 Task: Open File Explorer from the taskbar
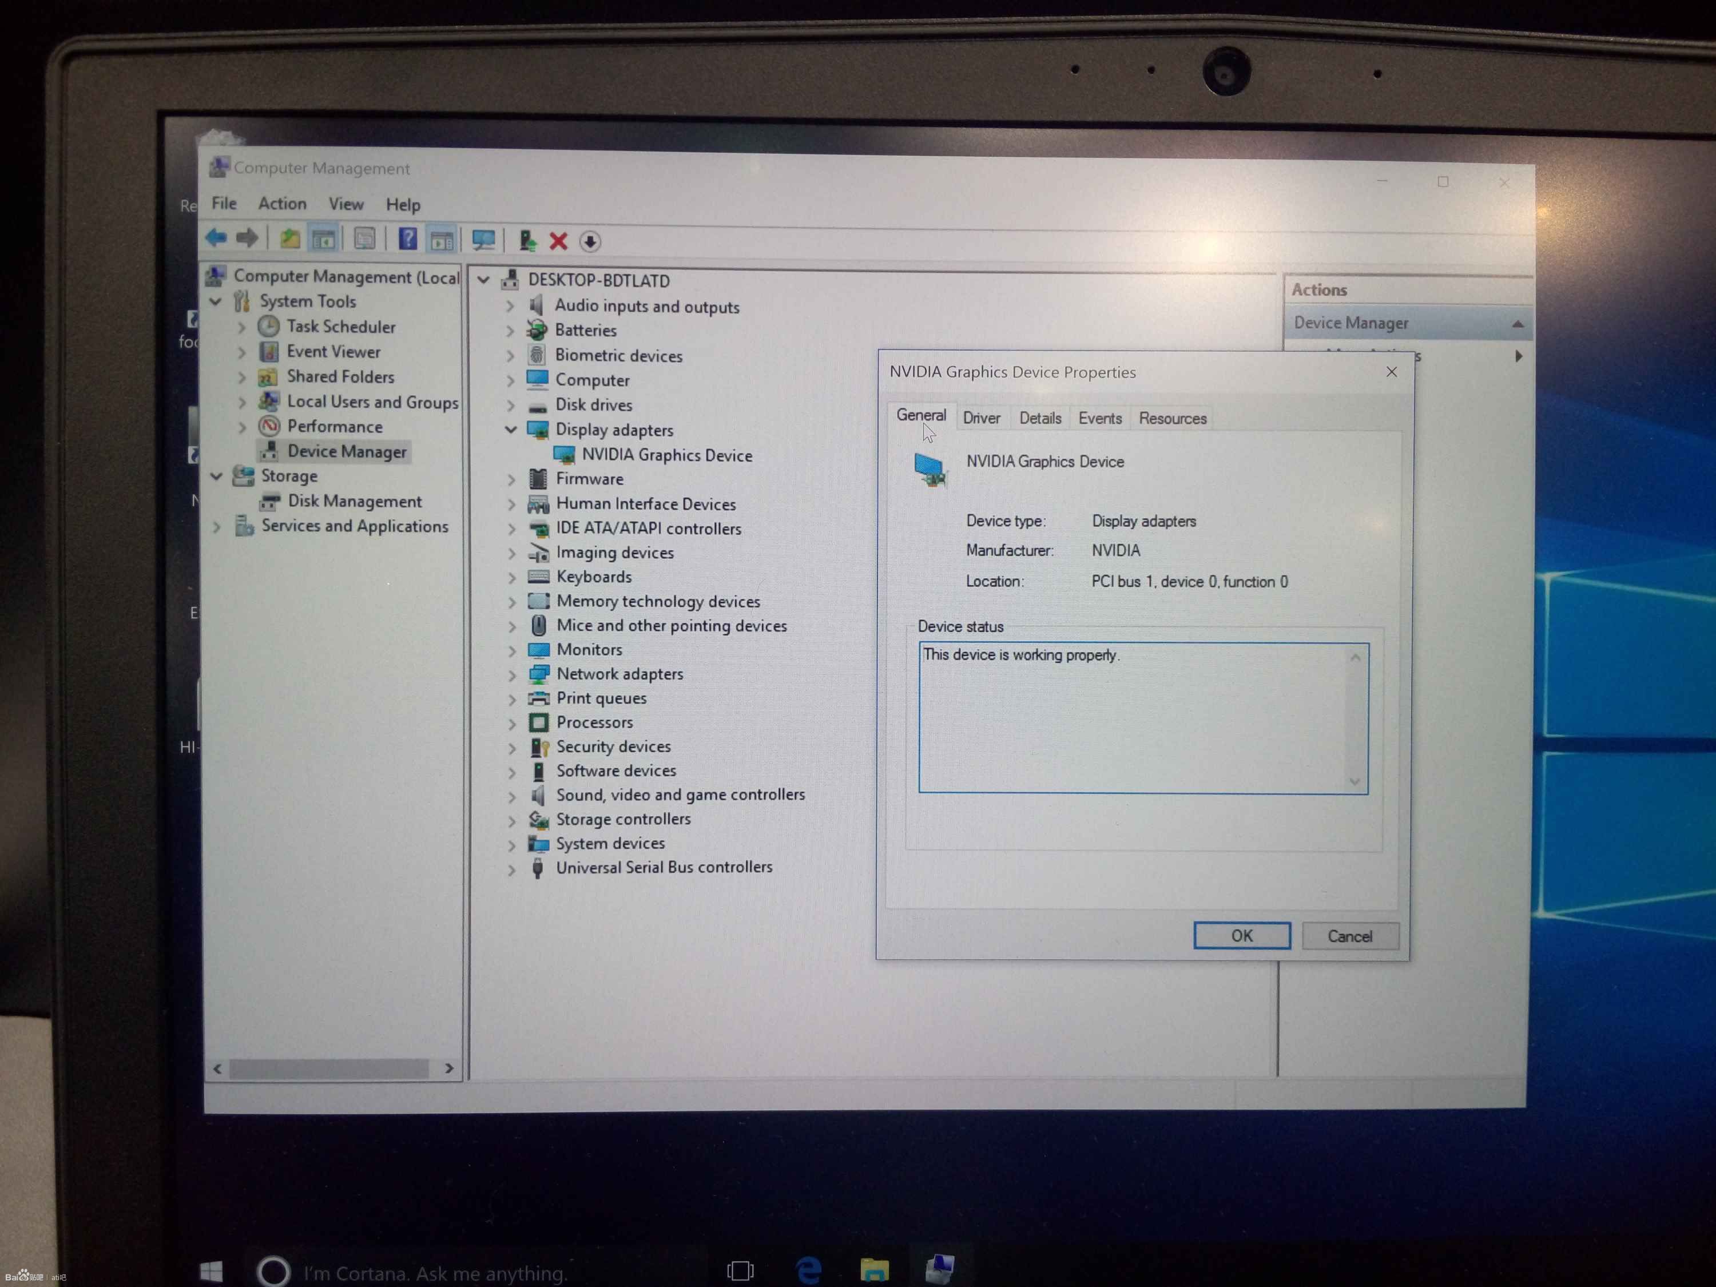pos(874,1270)
